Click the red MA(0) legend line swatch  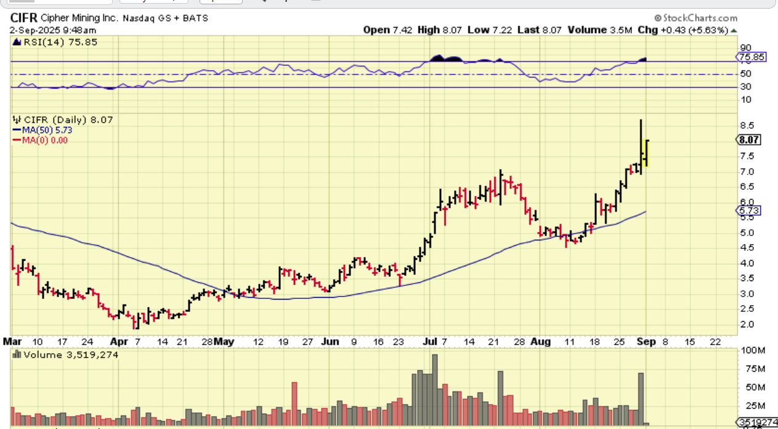click(x=17, y=141)
